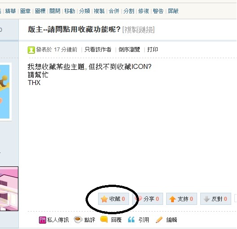
Task: Click the 點評 coffee cup icon
Action: (x=78, y=220)
